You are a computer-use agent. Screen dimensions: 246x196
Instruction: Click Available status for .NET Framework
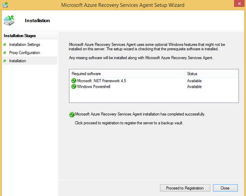[194, 81]
